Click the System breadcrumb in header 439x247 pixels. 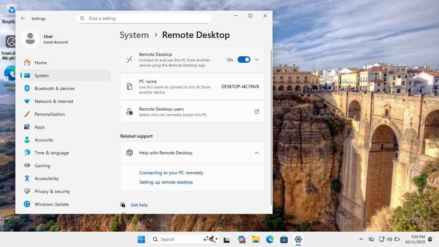pyautogui.click(x=134, y=35)
